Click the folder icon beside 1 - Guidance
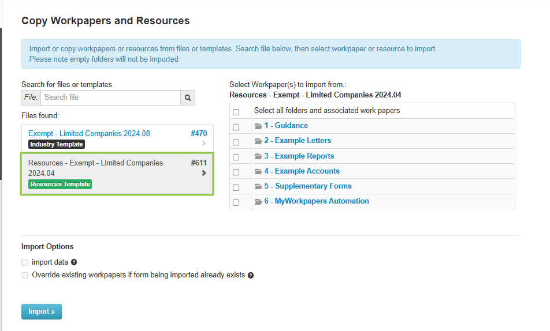Screen dimensions: 550x331 coord(258,126)
